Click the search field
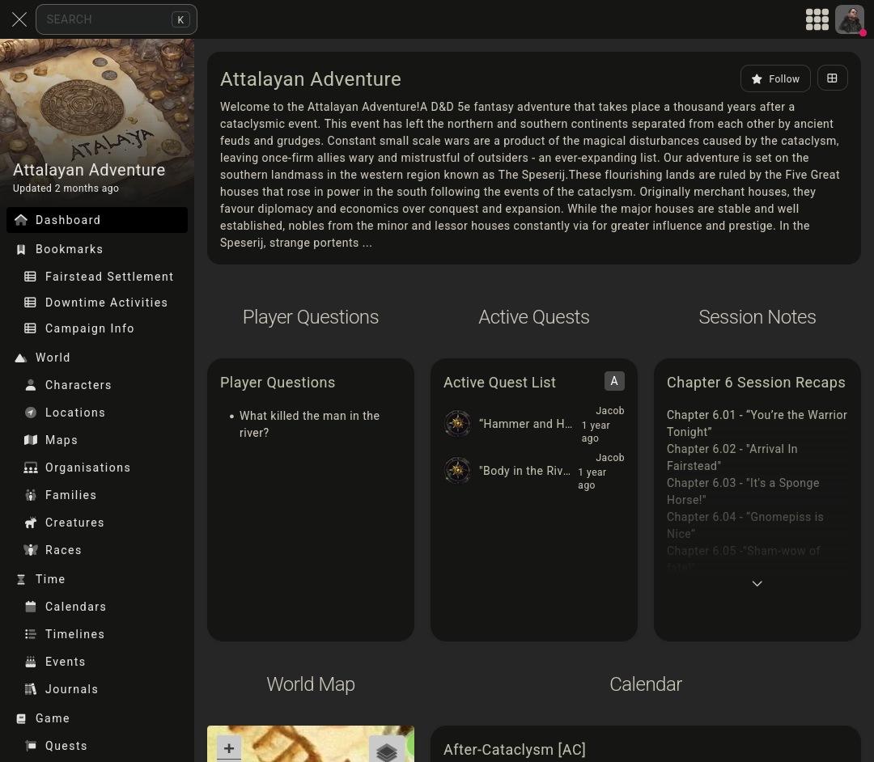This screenshot has height=762, width=874. click(x=113, y=19)
